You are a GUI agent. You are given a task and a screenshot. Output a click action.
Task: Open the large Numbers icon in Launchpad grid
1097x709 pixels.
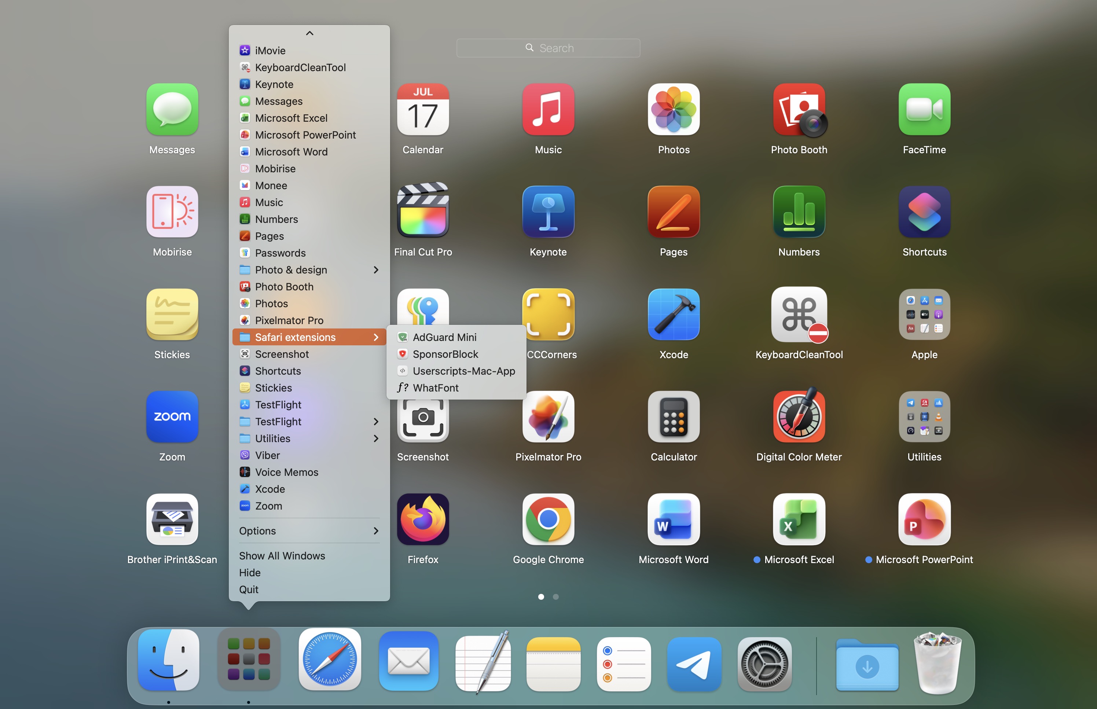tap(799, 212)
